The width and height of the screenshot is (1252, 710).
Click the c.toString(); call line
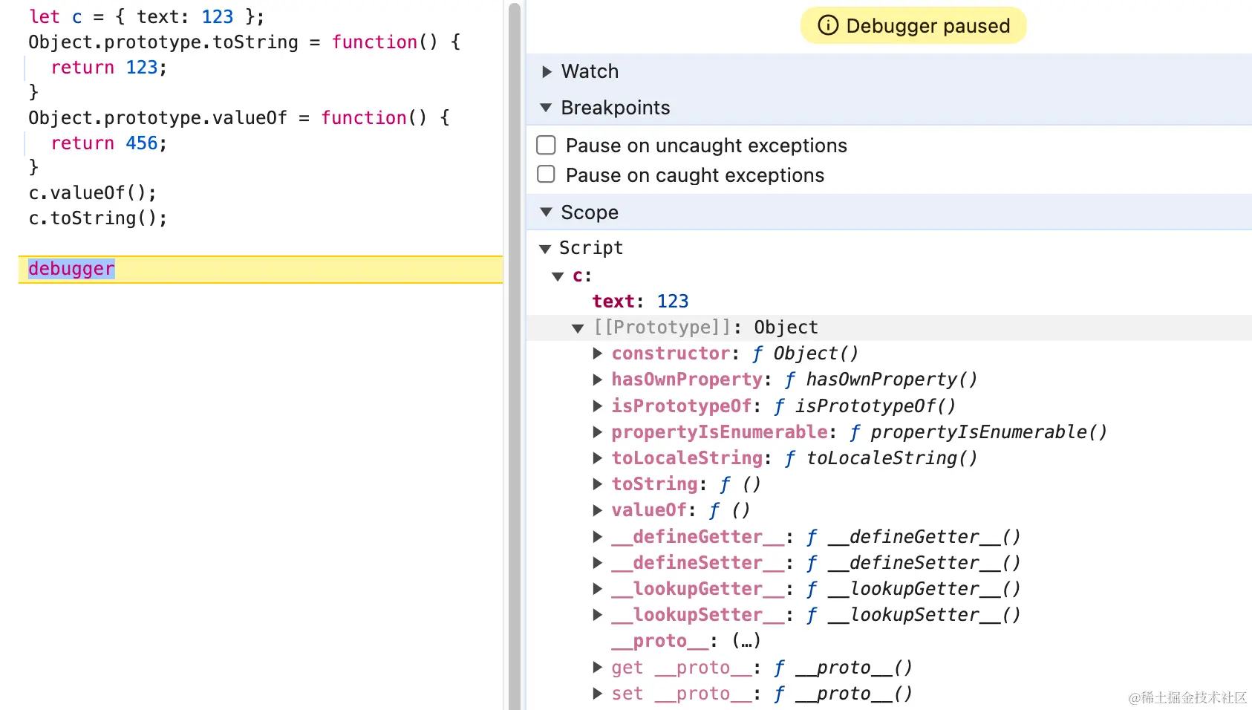[x=97, y=218]
